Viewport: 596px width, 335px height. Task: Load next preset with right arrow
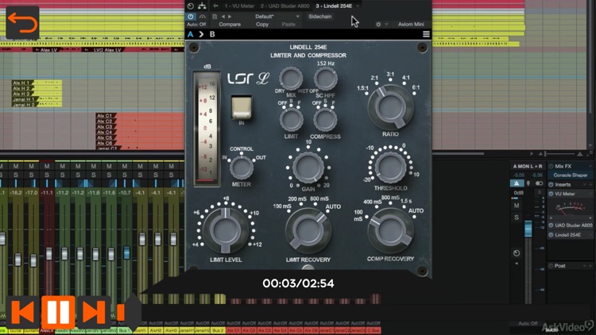230,17
